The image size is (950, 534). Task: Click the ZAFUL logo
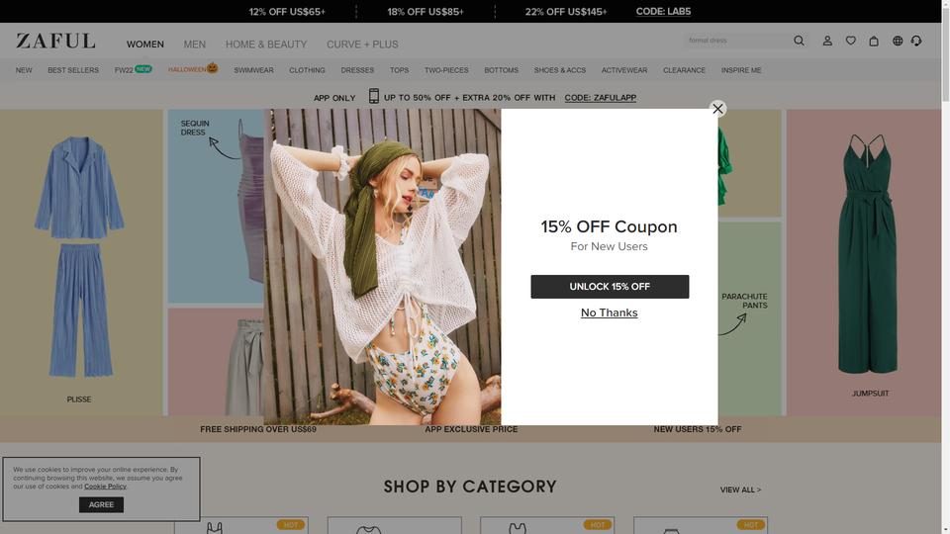55,42
